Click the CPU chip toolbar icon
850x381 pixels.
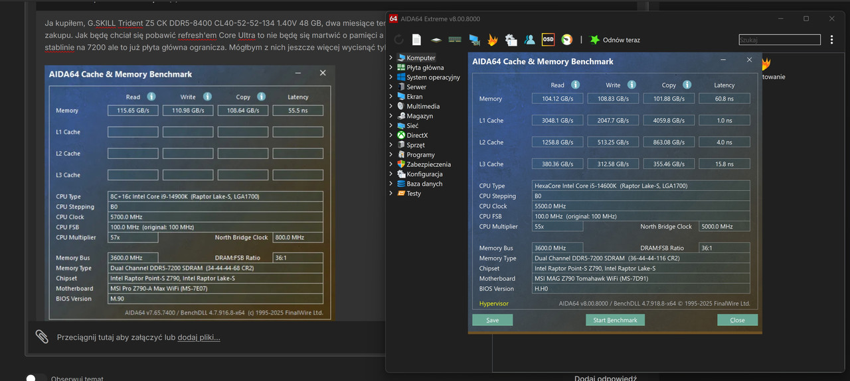click(x=436, y=40)
